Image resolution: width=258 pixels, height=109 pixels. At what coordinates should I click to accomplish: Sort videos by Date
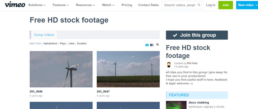[x=38, y=44]
